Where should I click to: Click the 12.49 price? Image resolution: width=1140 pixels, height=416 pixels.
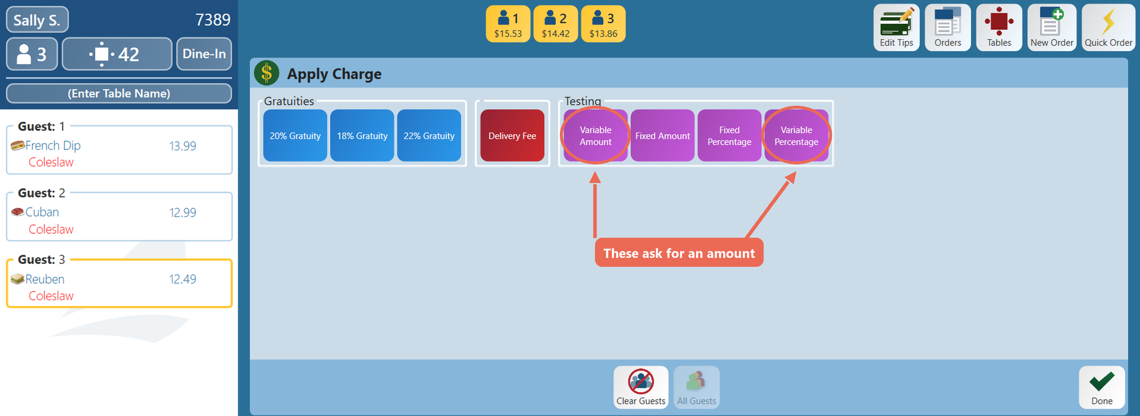183,279
